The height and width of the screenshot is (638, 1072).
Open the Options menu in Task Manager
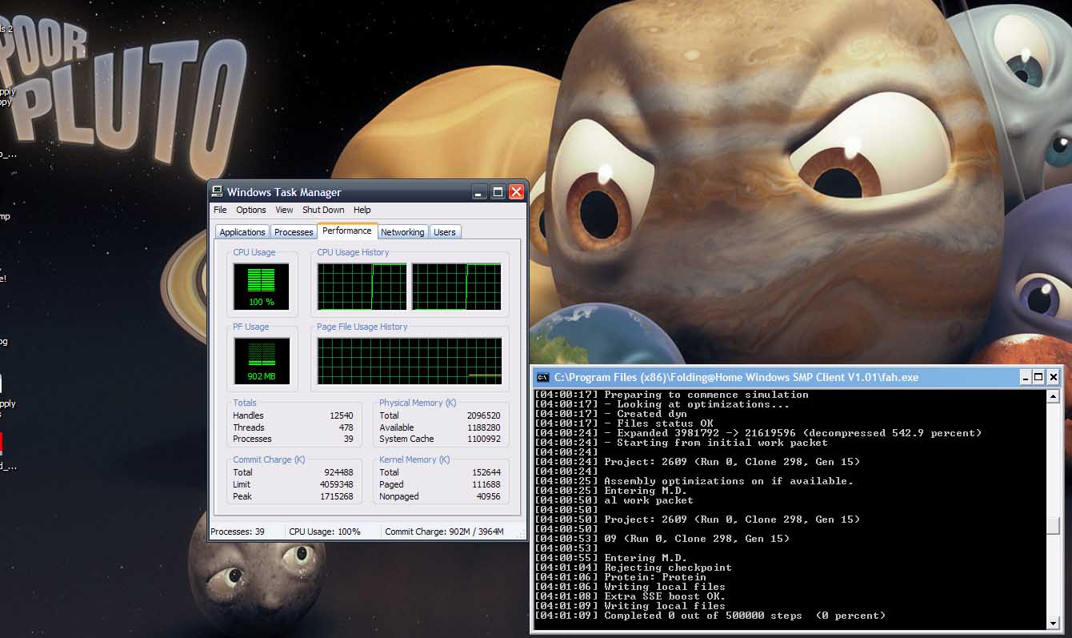(x=250, y=210)
